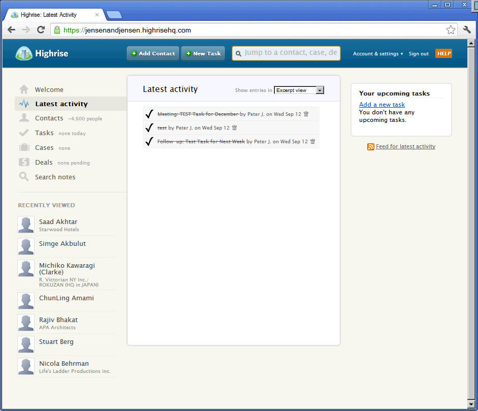
Task: Click the Sign out link
Action: tap(419, 54)
